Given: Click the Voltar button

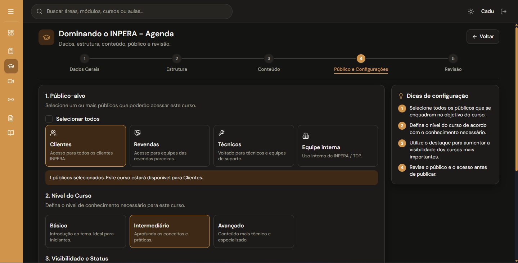Looking at the screenshot, I should tap(483, 37).
